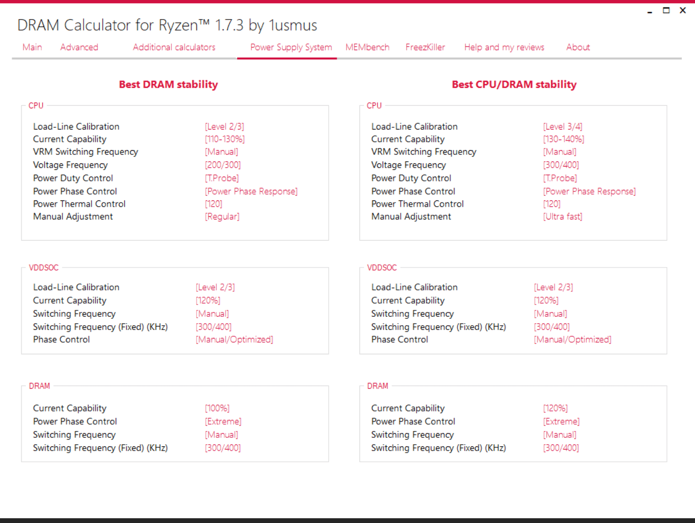Viewport: 695px width, 523px height.
Task: Click the [110-130%] Current Capability value
Action: 225,139
